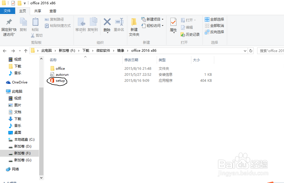Open Pictures (图片) in sidebar
The width and height of the screenshot is (284, 183).
pos(15,105)
